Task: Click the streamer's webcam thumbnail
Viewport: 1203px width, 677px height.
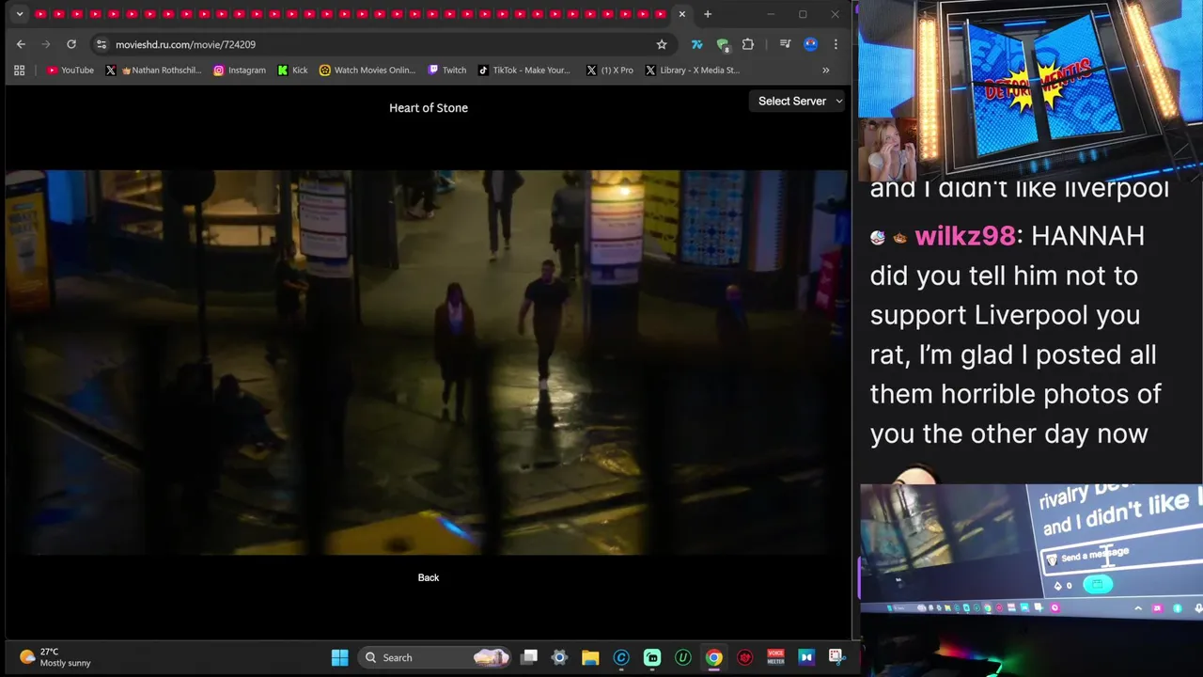Action: click(x=888, y=150)
